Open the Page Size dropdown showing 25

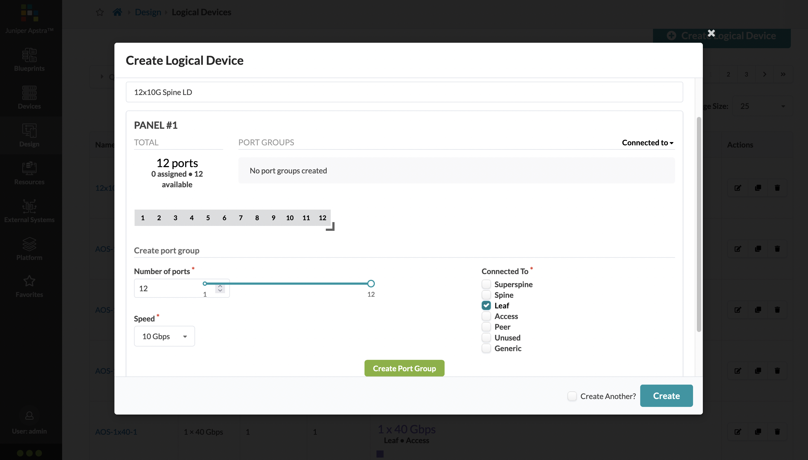(763, 106)
